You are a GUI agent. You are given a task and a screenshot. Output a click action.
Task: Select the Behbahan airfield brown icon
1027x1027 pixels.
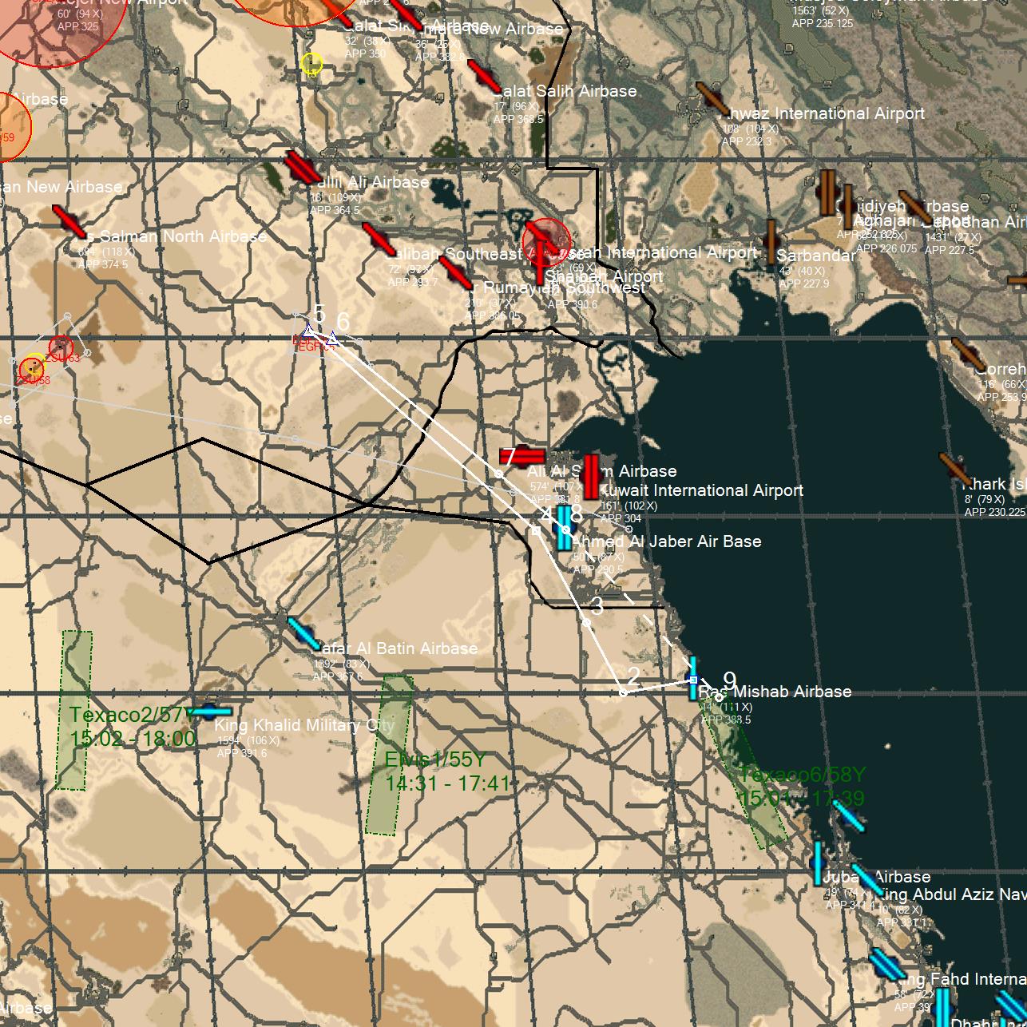915,207
